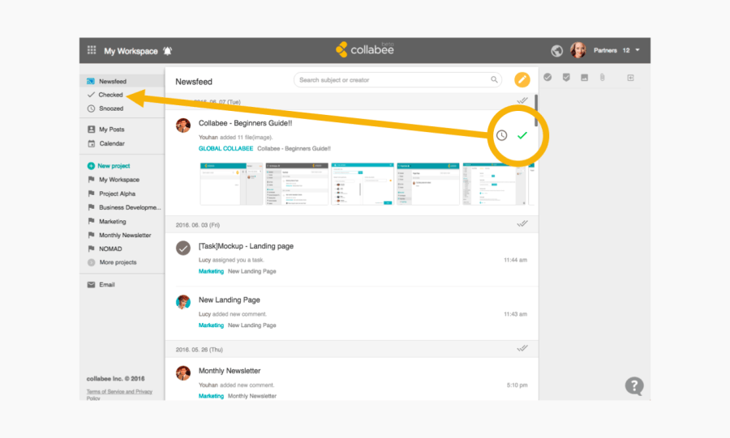Click Marketing tag under Monthly Newsletter post

coord(211,396)
